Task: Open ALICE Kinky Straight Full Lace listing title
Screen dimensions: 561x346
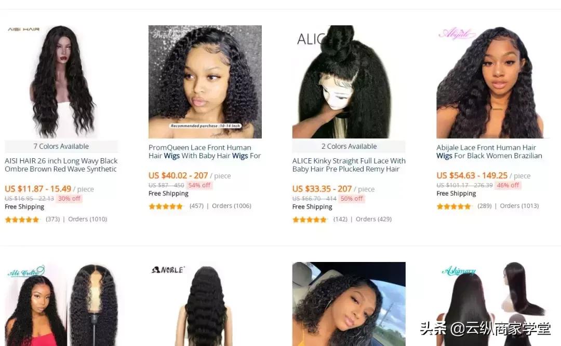Action: [x=349, y=165]
